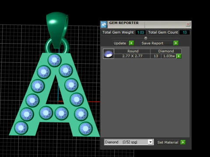The height and width of the screenshot is (157, 210).
Task: Click the green arrow beside 1.03tw
Action: click(178, 56)
